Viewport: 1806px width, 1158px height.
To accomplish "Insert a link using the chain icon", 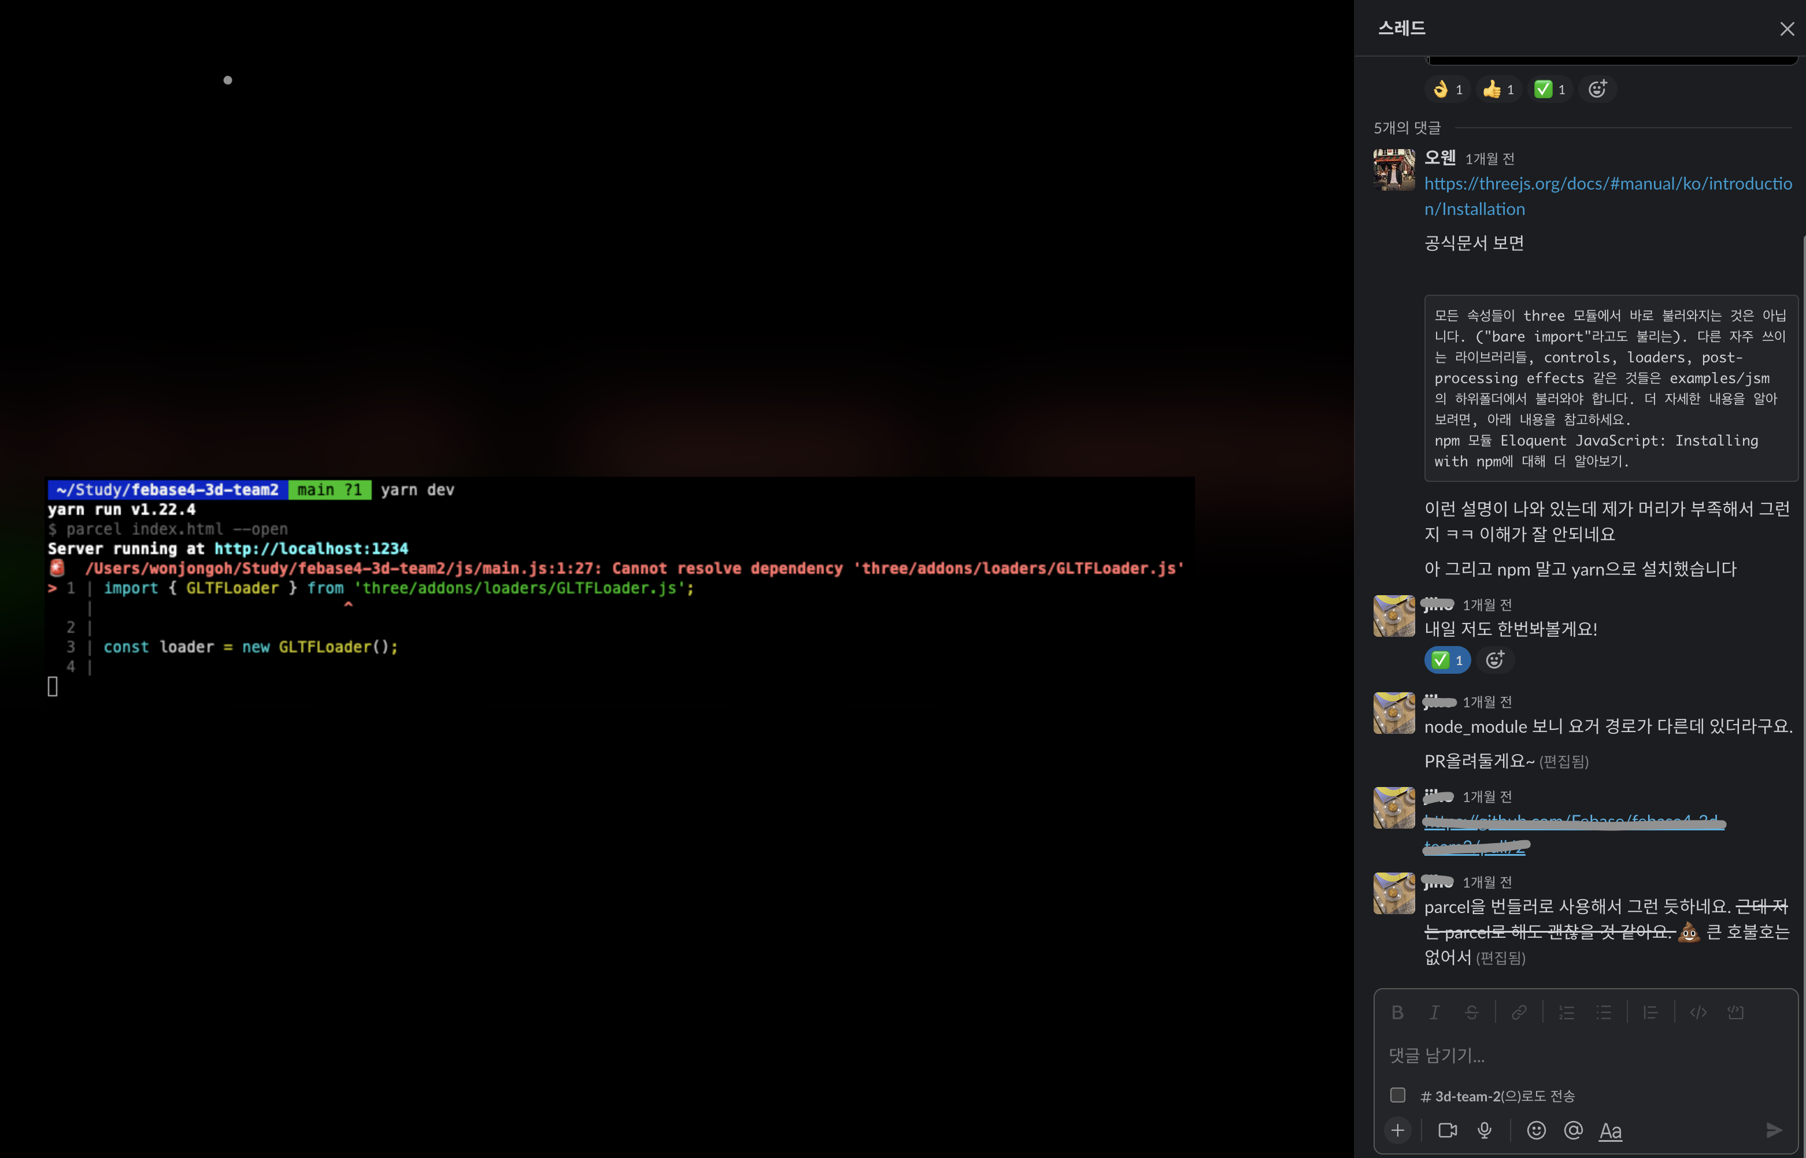I will point(1519,1012).
